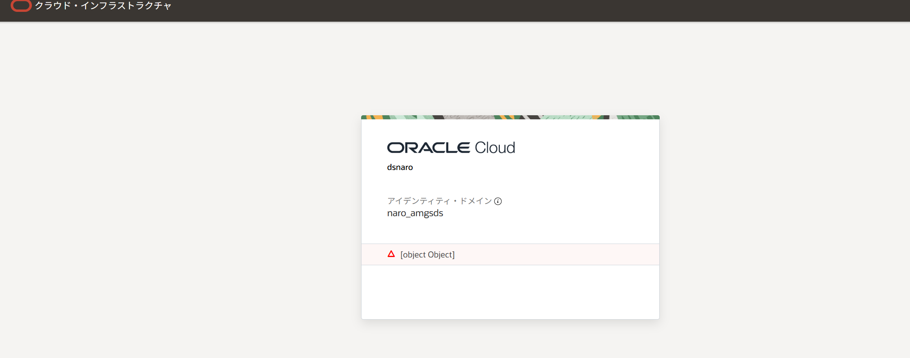Click the [object Object] error message
The height and width of the screenshot is (358, 910).
point(427,255)
